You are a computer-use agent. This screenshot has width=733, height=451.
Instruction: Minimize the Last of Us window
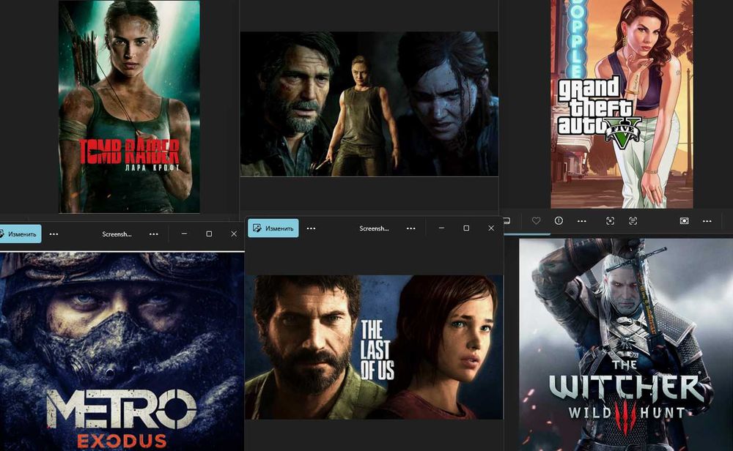click(441, 228)
